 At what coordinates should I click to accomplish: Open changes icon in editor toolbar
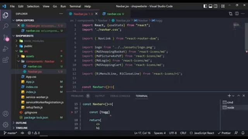(231, 14)
